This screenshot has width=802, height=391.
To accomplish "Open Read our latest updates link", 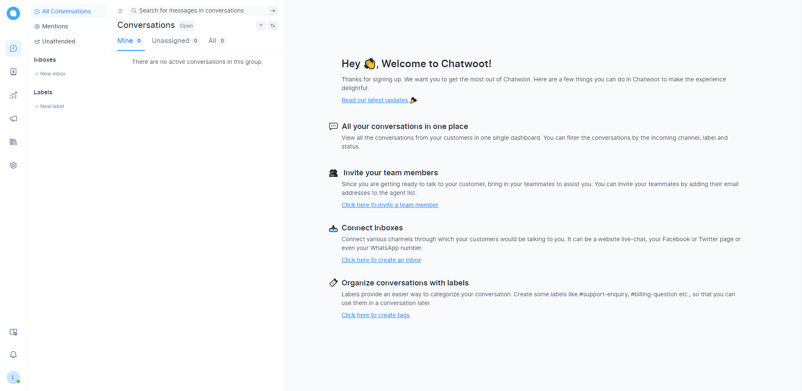I will [x=379, y=100].
